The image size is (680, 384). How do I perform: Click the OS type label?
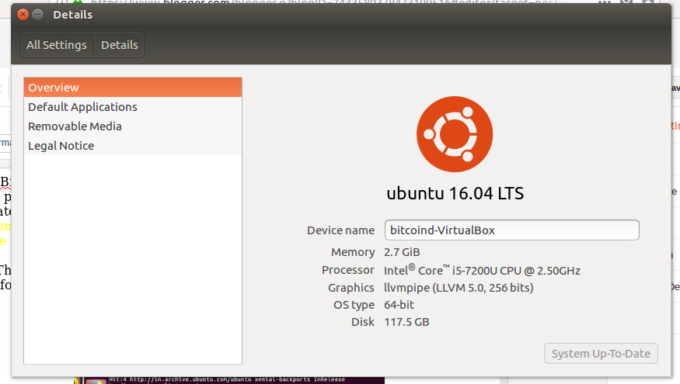click(354, 305)
